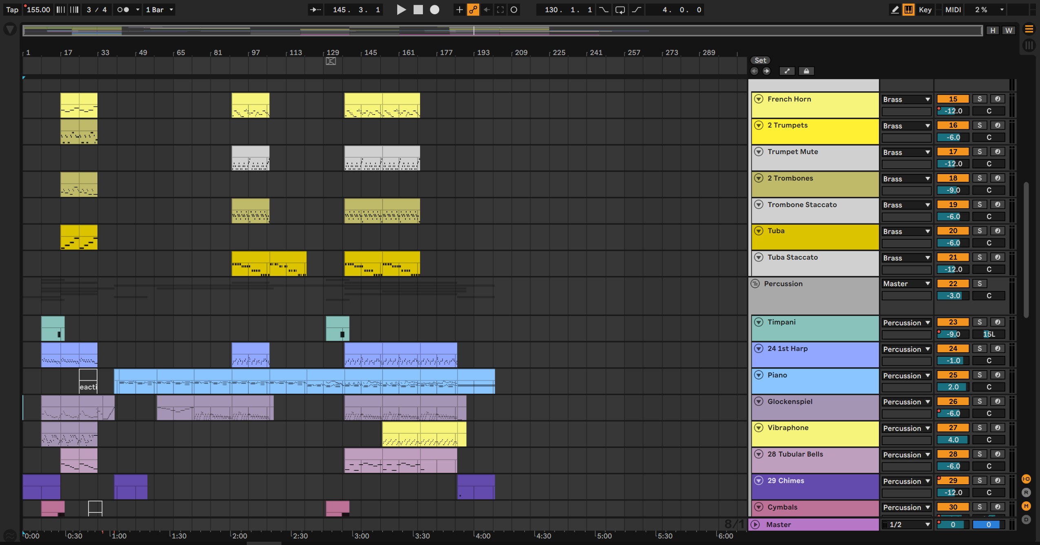Toggle the metronome button

pyautogui.click(x=123, y=10)
